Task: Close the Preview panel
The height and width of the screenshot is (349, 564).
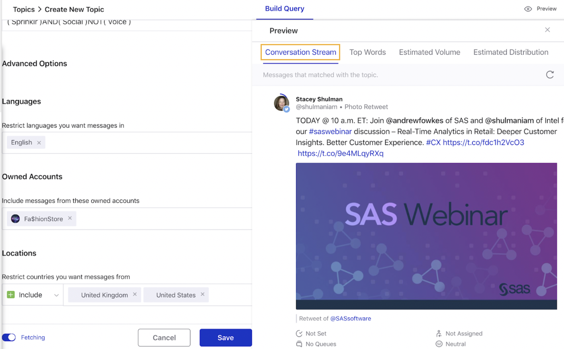Action: point(547,30)
